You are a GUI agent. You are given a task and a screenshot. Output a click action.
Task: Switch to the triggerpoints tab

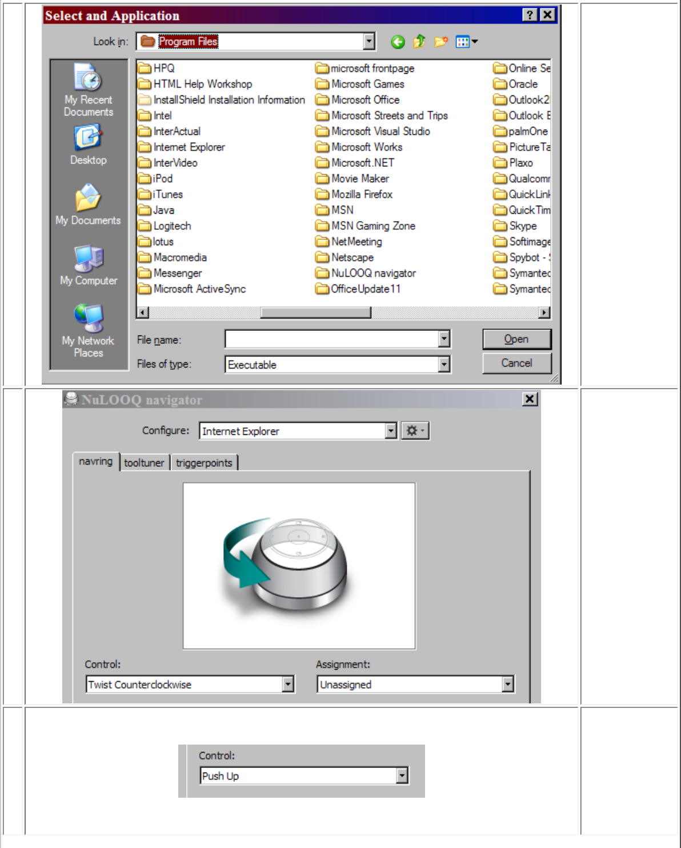[204, 463]
